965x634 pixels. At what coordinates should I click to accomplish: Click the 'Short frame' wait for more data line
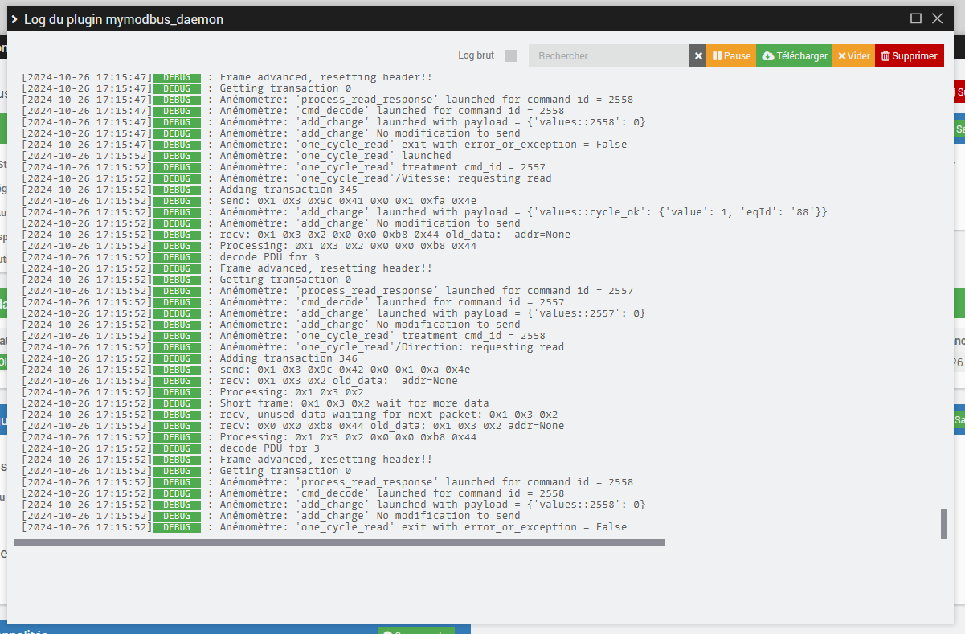tap(354, 403)
